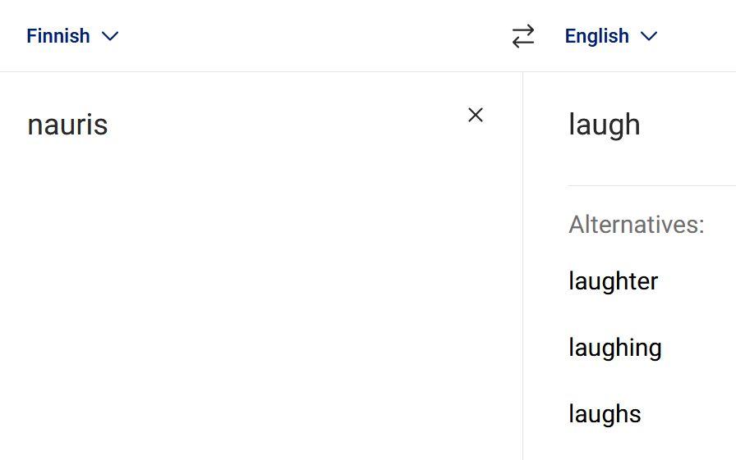Click the horizontal line above Alternatives

pyautogui.click(x=651, y=186)
